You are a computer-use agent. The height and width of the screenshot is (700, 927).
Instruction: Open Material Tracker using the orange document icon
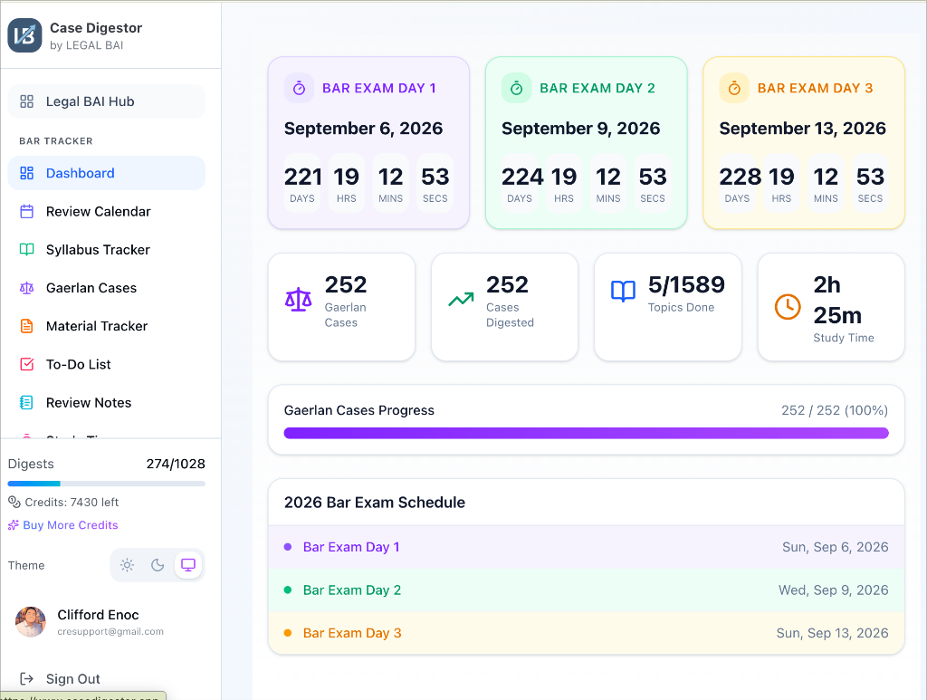[x=25, y=326]
